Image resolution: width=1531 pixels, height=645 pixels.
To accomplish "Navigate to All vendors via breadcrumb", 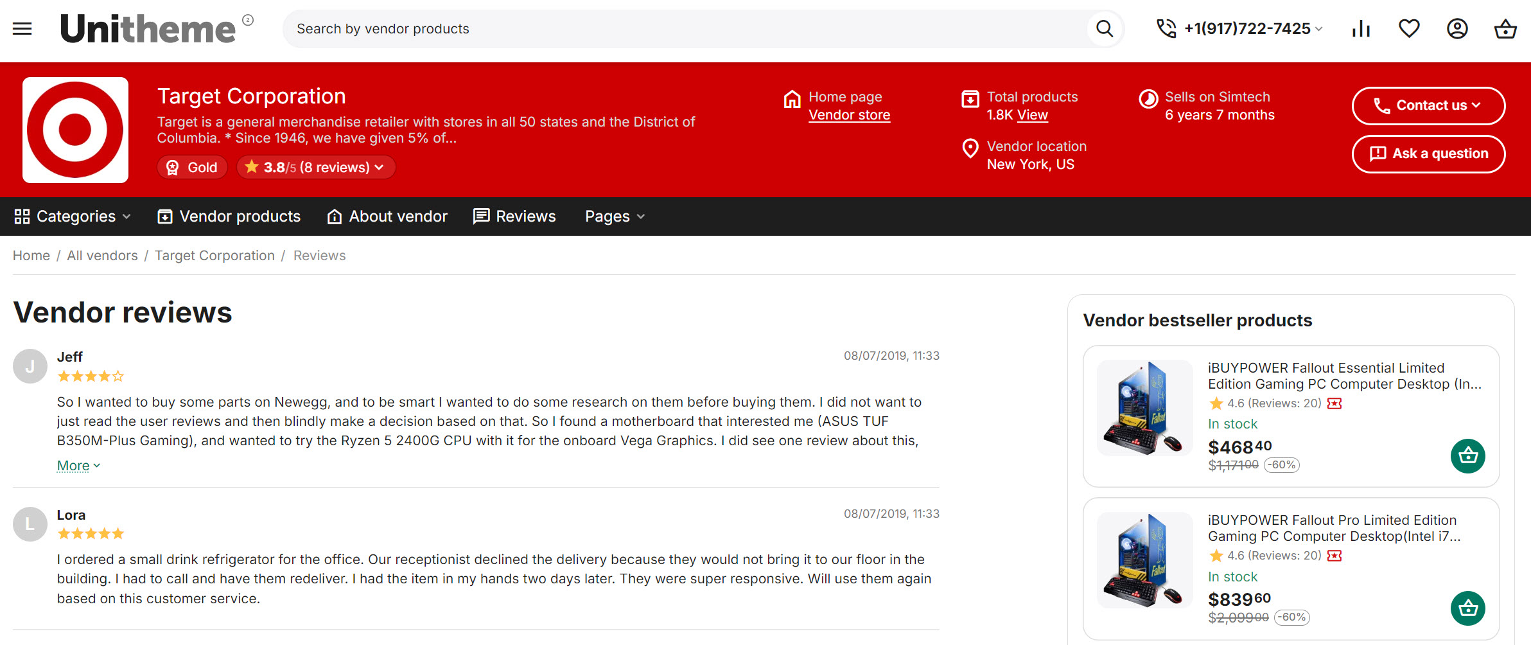I will (x=102, y=255).
